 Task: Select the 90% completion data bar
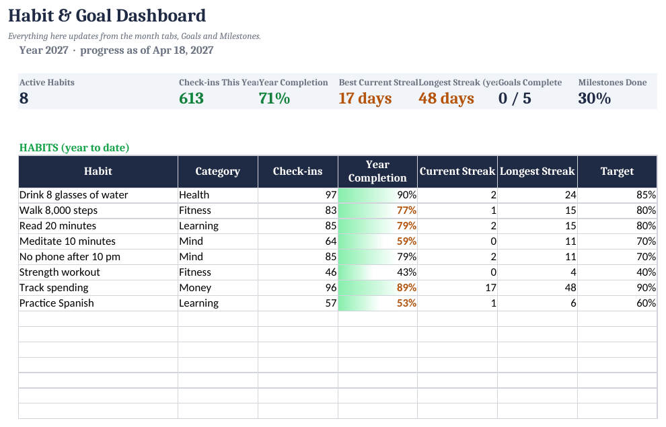(x=377, y=195)
